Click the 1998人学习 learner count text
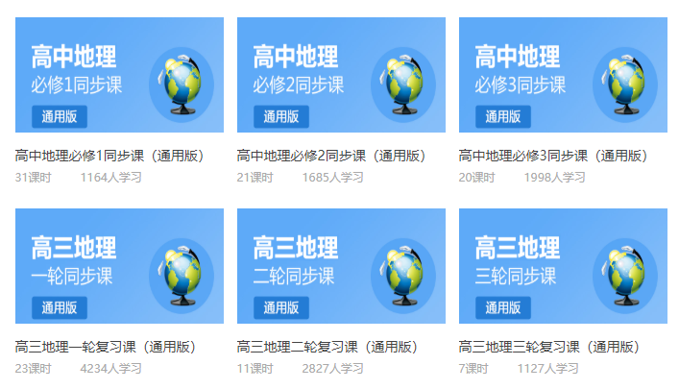This screenshot has height=389, width=679. point(554,177)
